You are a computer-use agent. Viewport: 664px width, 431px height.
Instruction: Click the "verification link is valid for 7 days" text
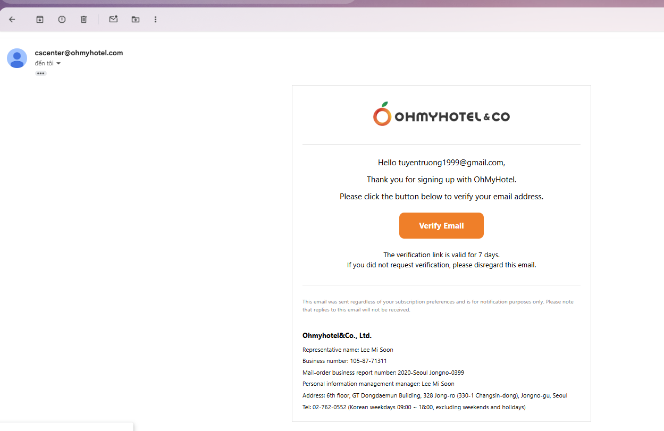coord(441,255)
